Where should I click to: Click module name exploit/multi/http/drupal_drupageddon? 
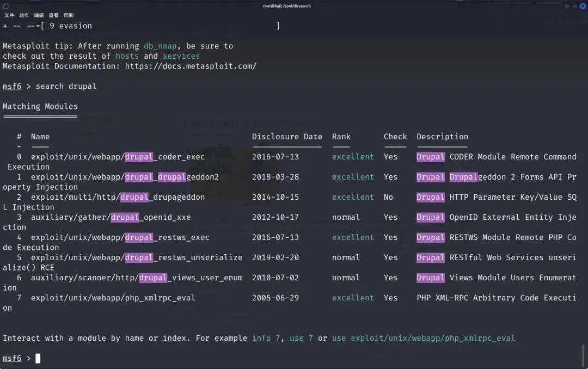(x=118, y=197)
